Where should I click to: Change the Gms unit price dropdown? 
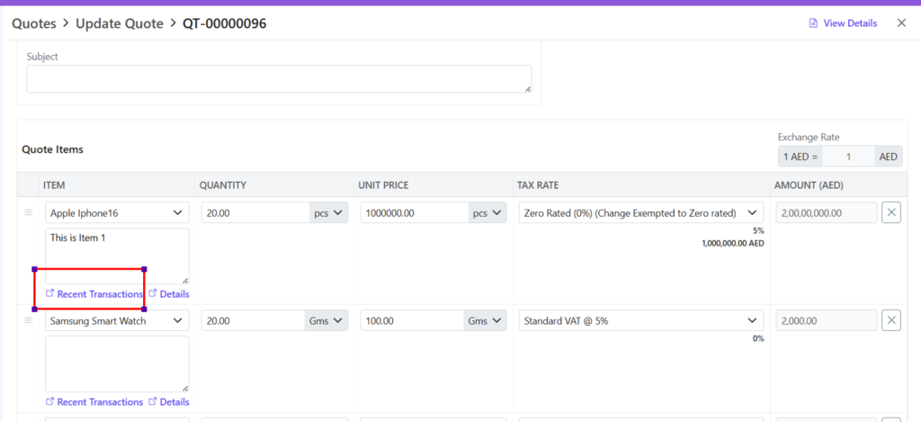[x=486, y=321]
